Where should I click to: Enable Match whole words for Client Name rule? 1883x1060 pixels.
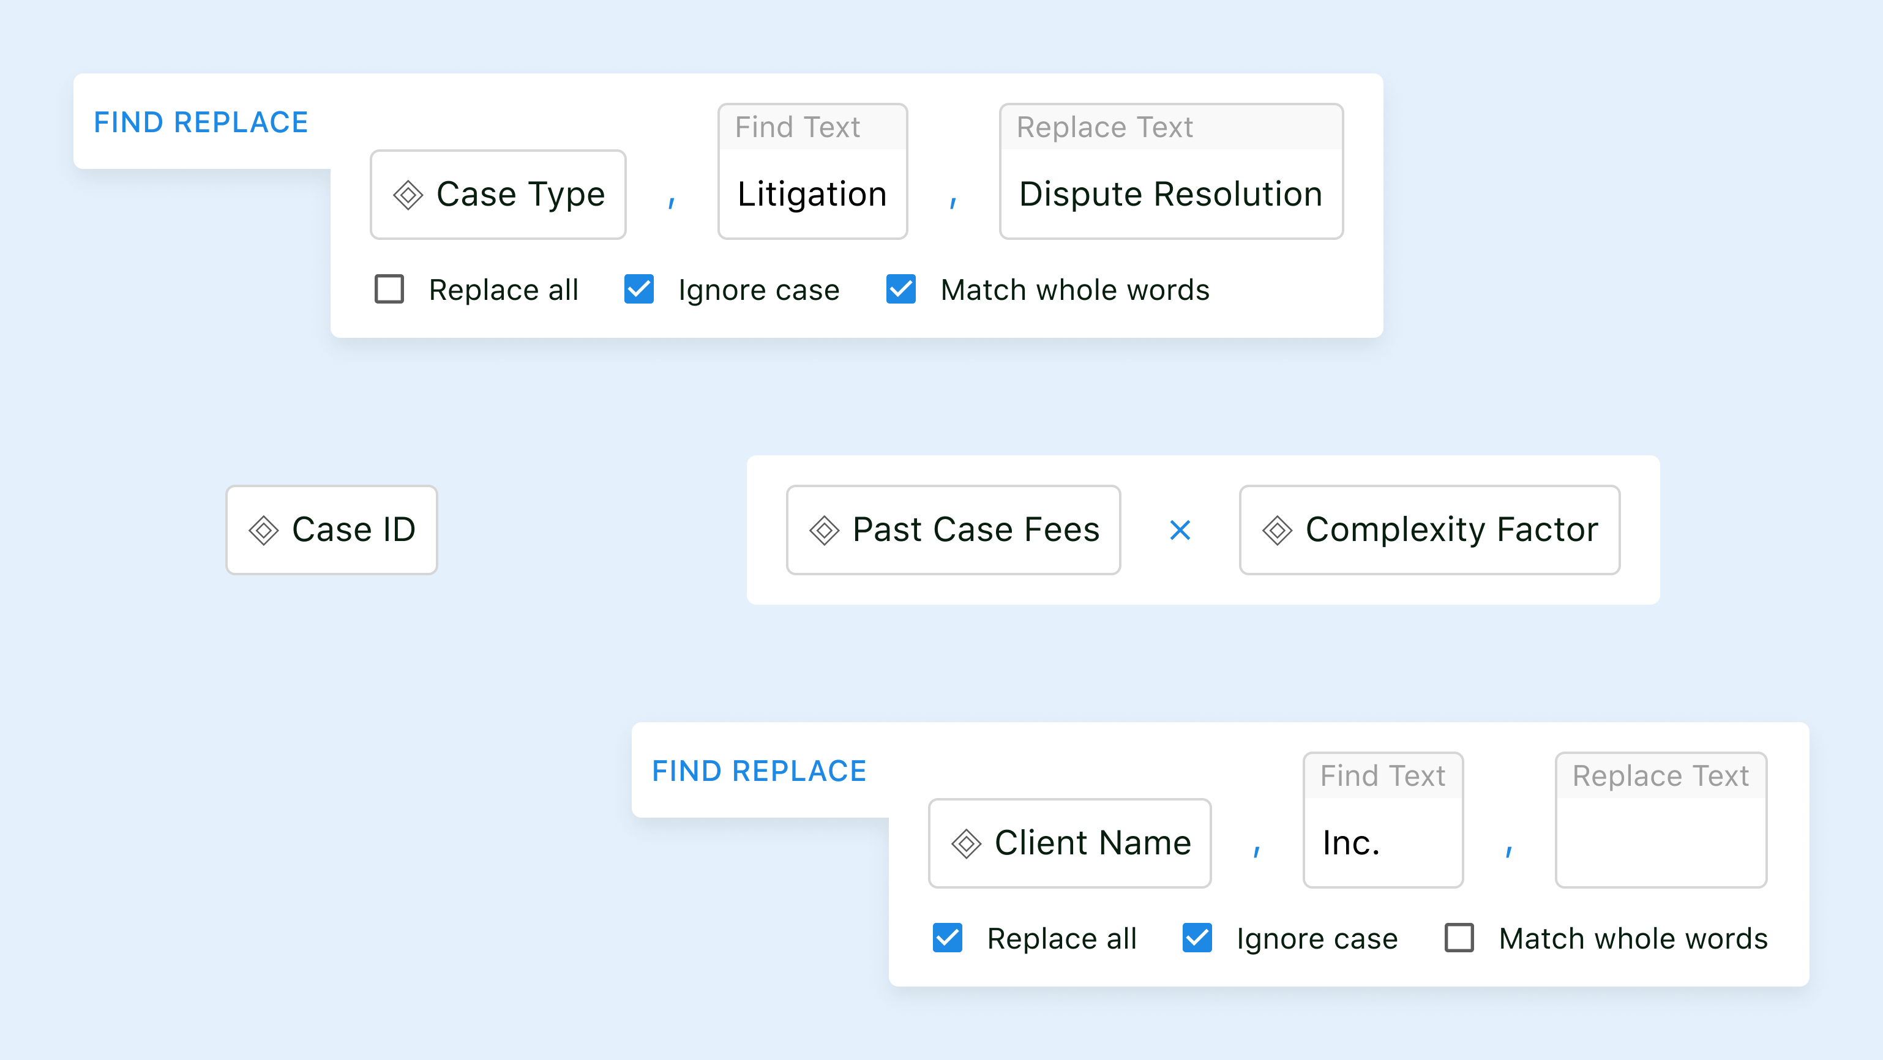1459,937
